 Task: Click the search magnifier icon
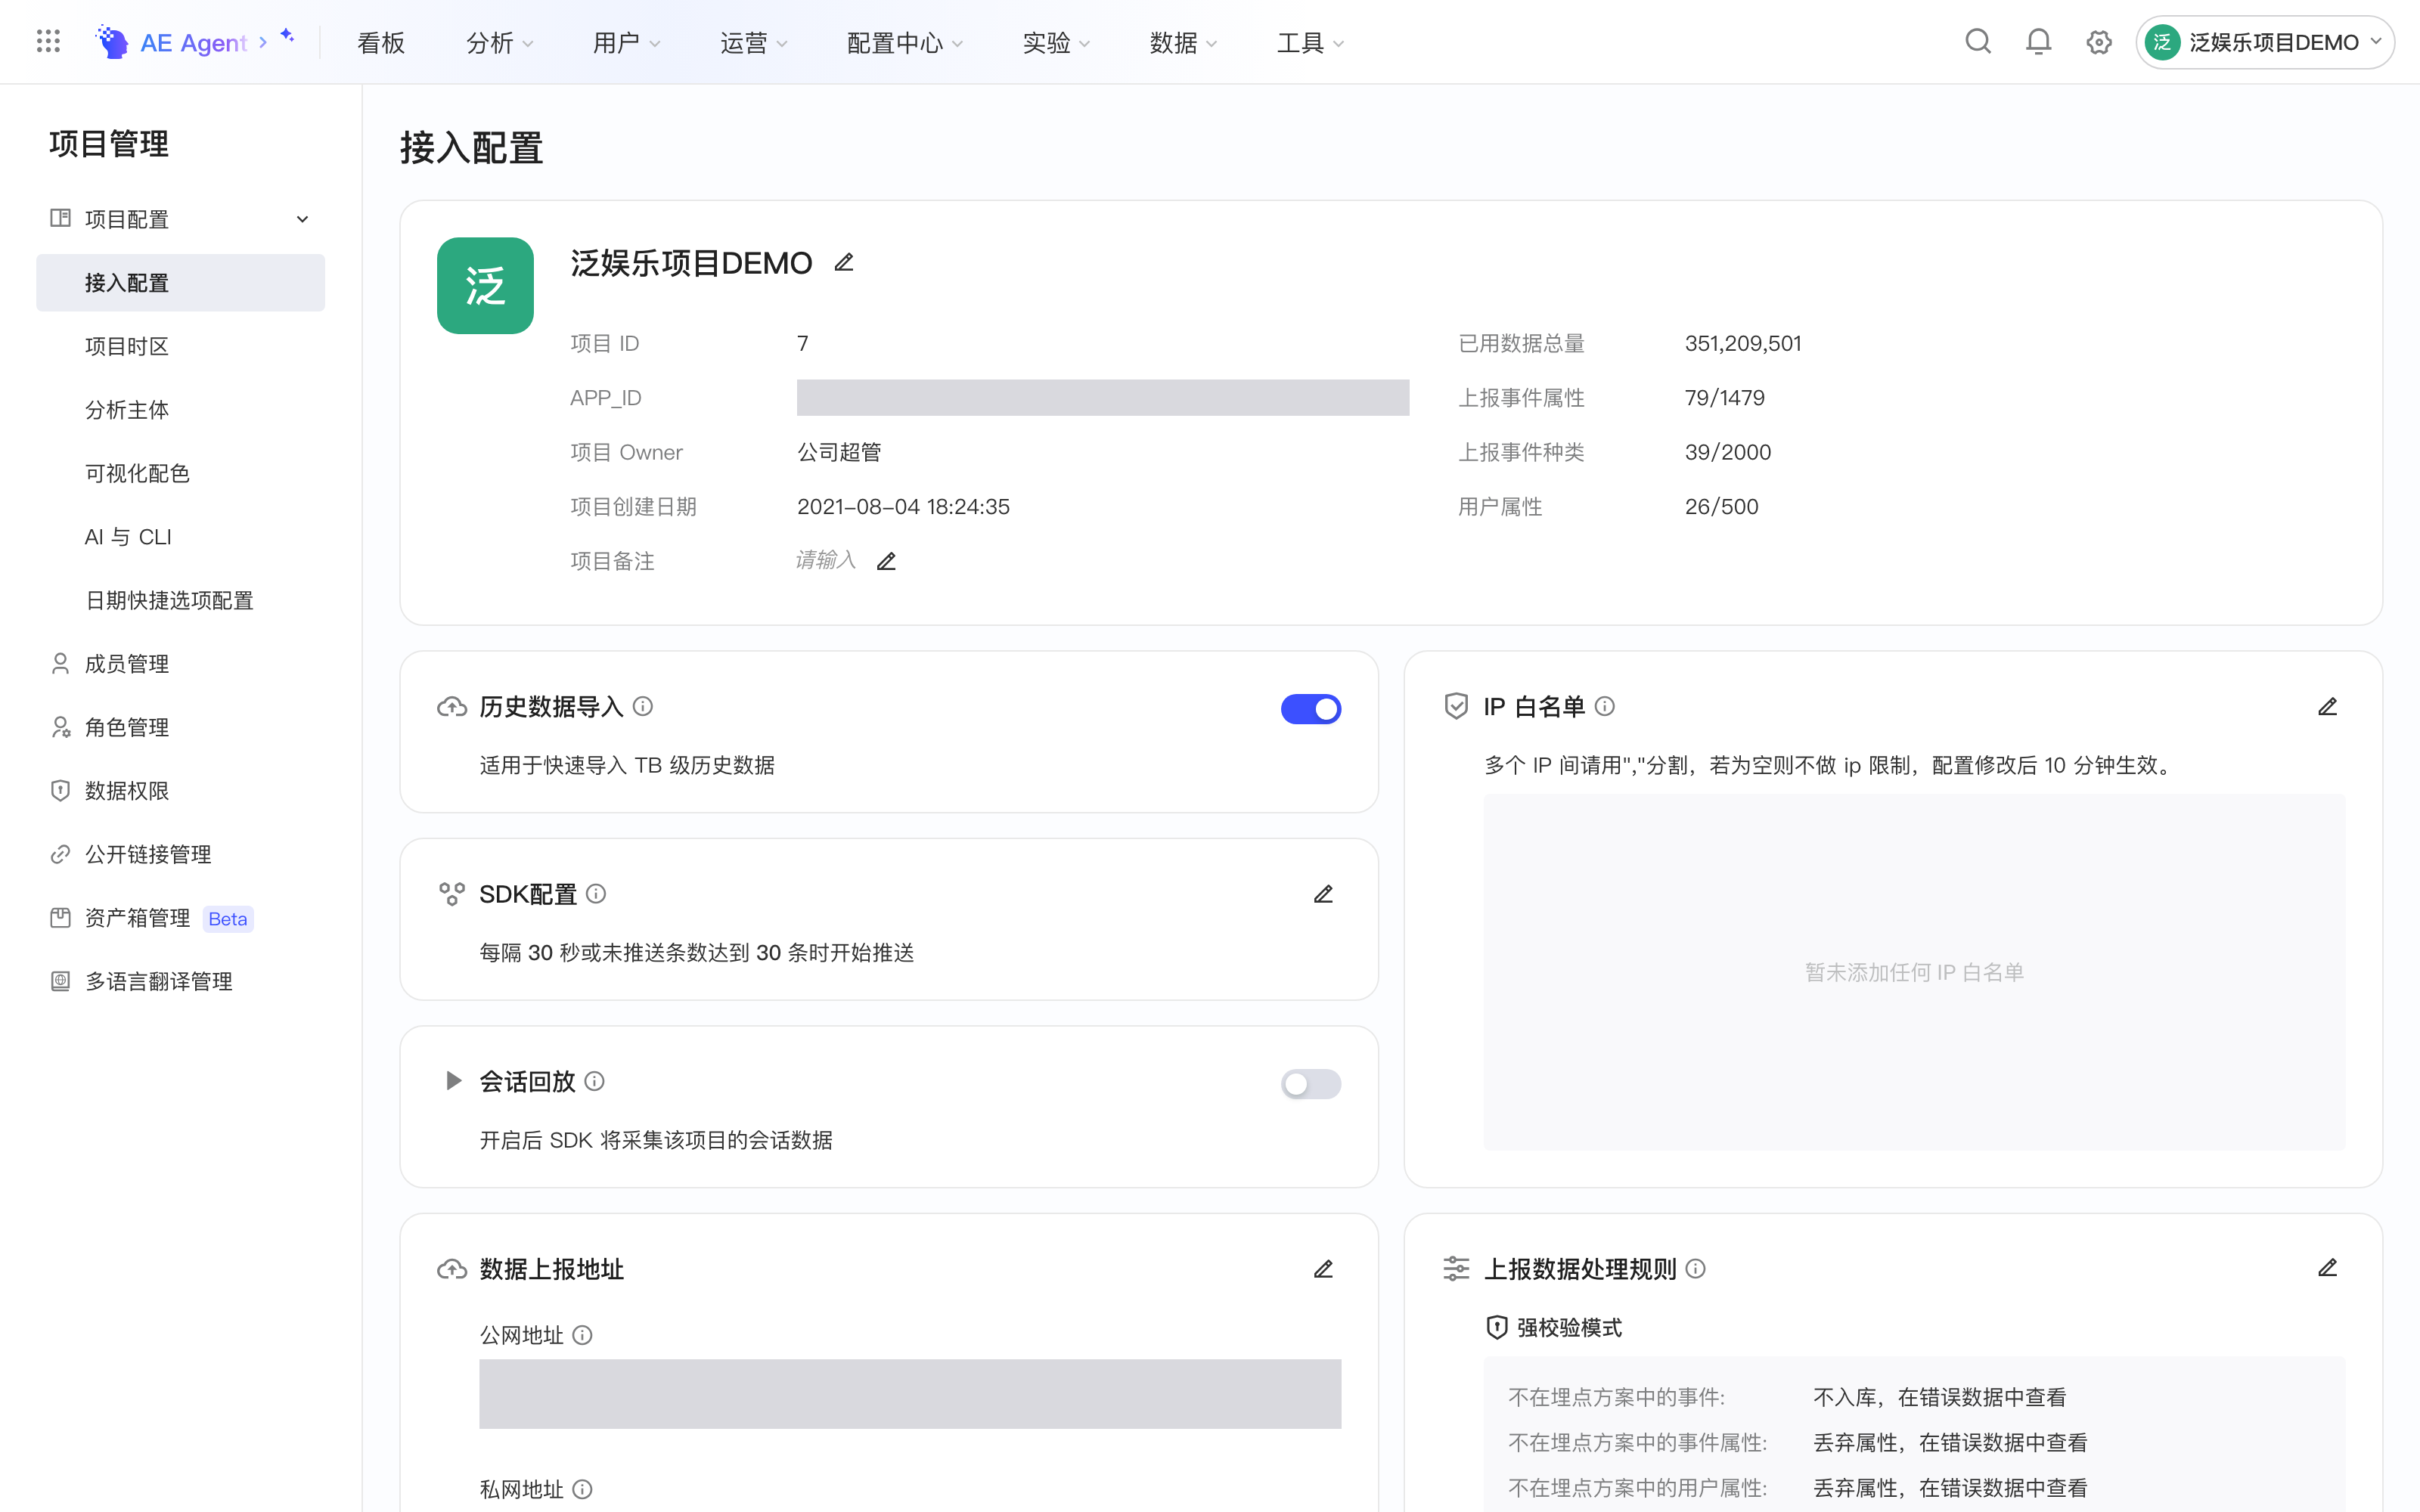(1978, 41)
